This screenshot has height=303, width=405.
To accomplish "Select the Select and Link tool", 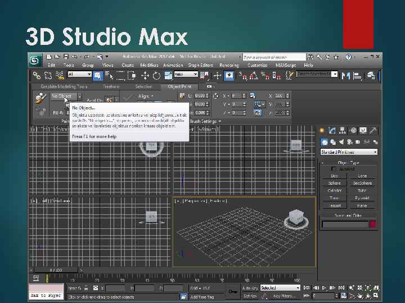I will point(37,76).
